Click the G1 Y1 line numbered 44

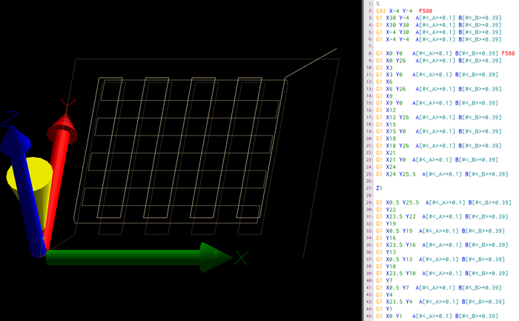(384, 308)
